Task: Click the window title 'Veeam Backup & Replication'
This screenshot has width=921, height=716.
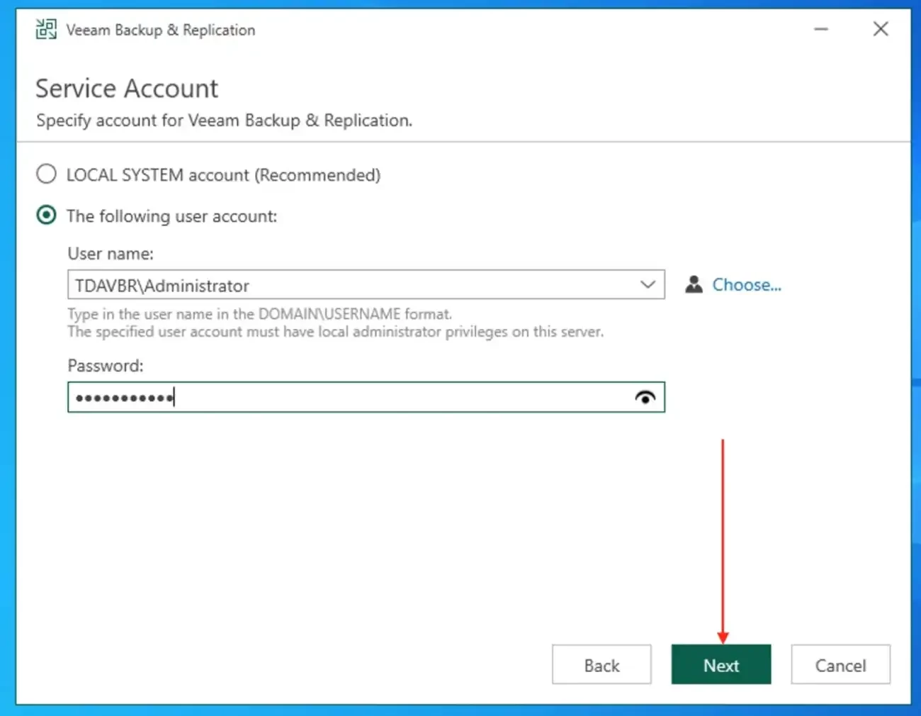Action: [161, 30]
